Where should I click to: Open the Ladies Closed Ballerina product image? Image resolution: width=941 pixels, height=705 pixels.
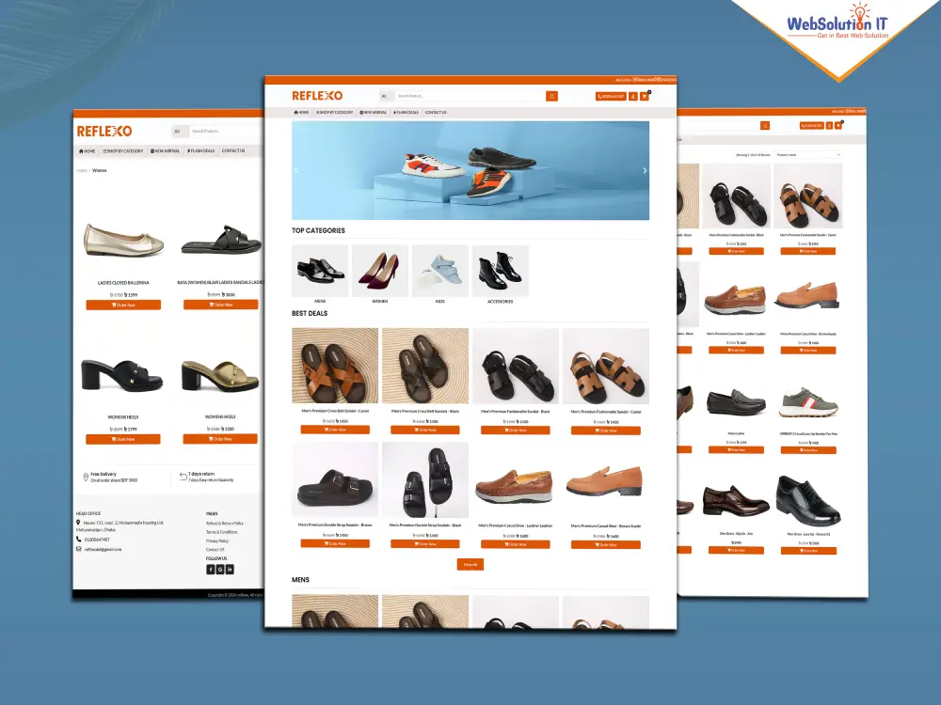point(123,240)
